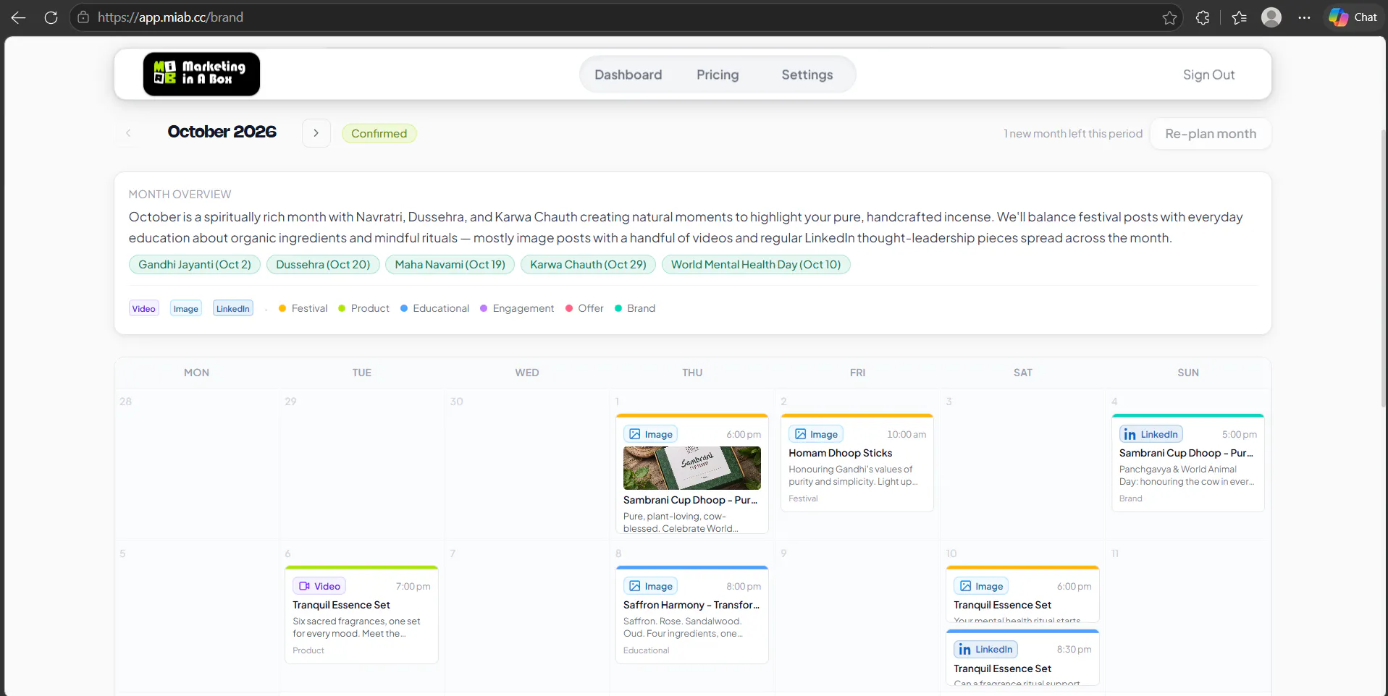This screenshot has height=696, width=1388.
Task: Click Image badge on 10:00 am post
Action: click(816, 434)
